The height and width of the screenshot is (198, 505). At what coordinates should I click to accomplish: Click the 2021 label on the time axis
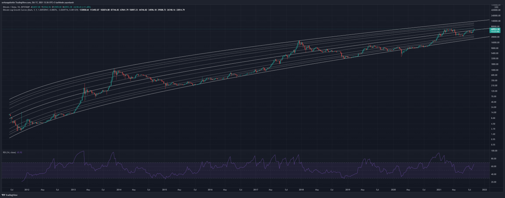[439, 190]
